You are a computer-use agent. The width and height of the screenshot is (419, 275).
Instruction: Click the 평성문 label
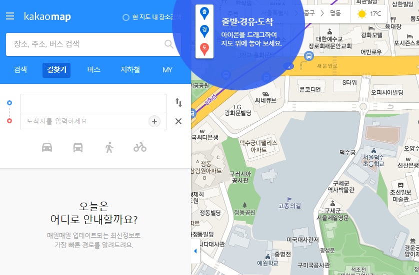(x=327, y=250)
